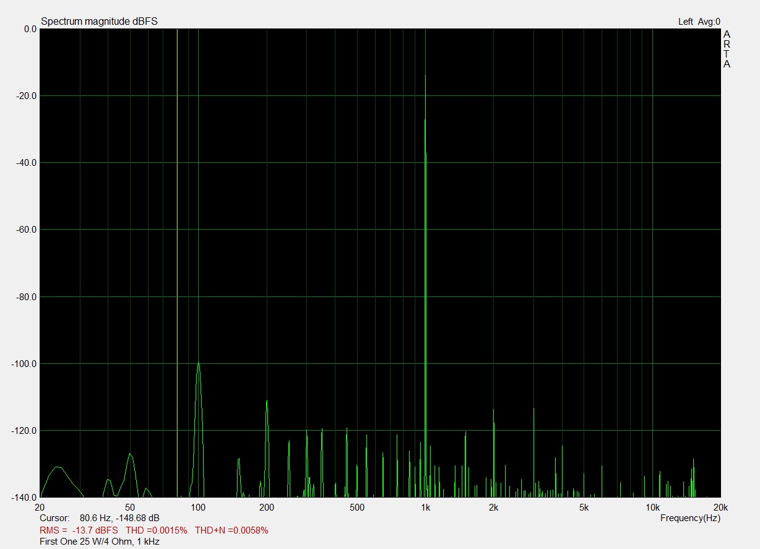Click the 500 Hz frequency axis label
Viewport: 760px width, 549px height.
tap(356, 508)
